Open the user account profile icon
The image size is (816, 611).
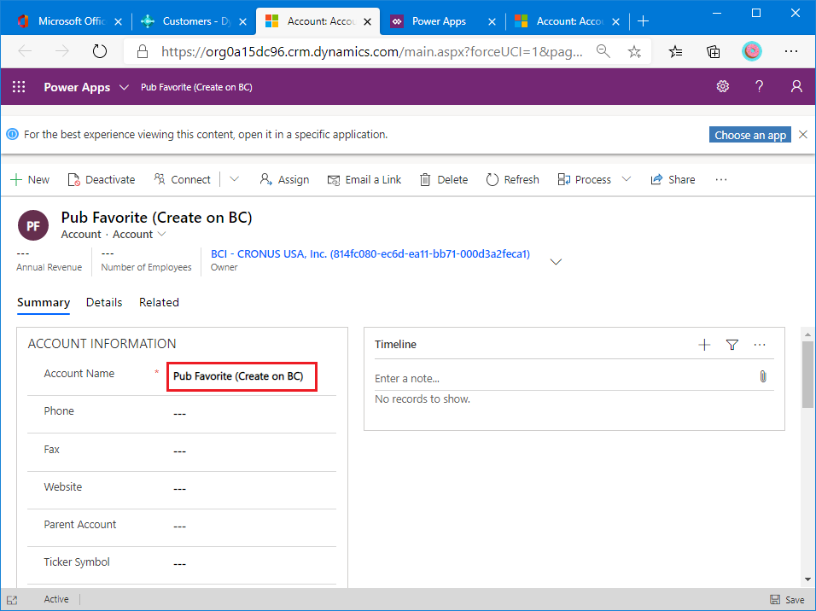point(796,86)
